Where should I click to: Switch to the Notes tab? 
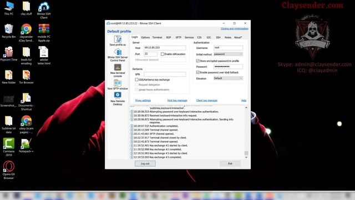(x=228, y=37)
